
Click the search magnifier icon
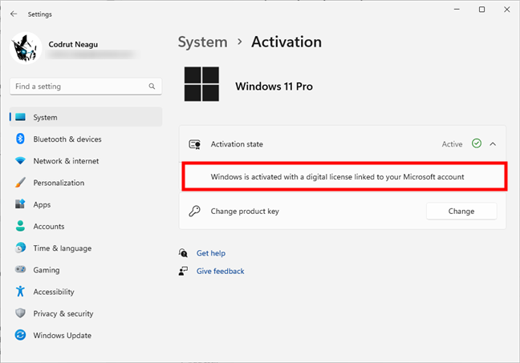coord(152,87)
